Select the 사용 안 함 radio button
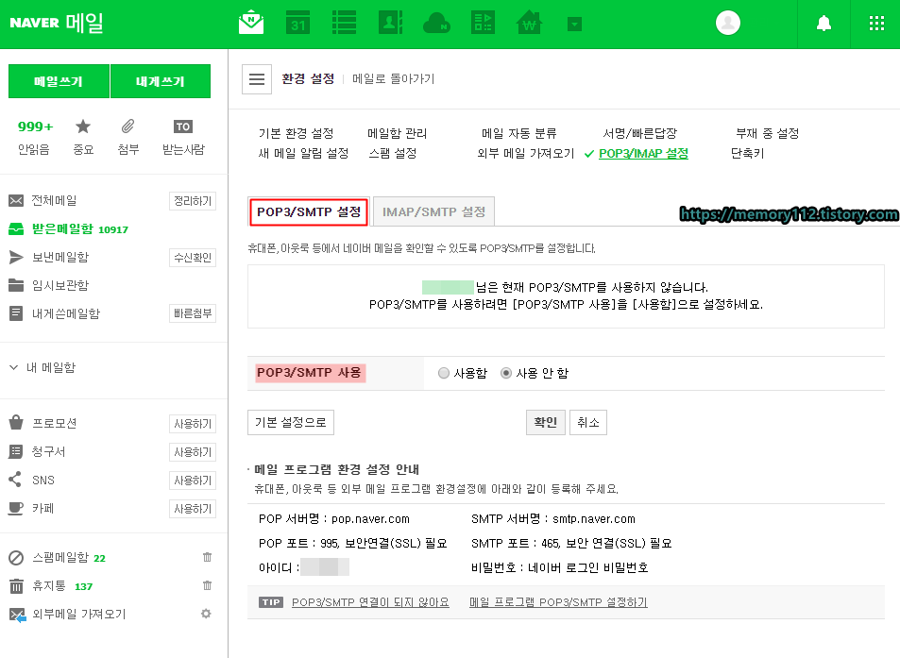This screenshot has width=900, height=658. click(505, 373)
